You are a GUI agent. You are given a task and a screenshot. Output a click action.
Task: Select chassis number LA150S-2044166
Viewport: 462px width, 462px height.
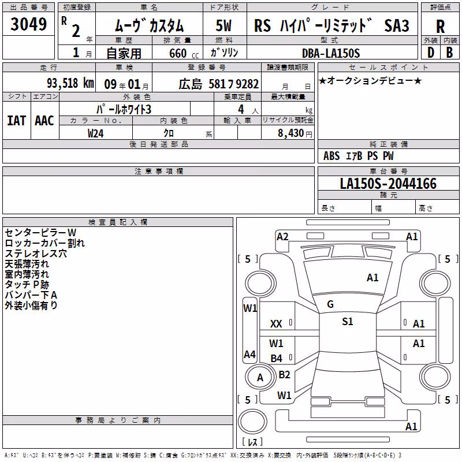(388, 184)
